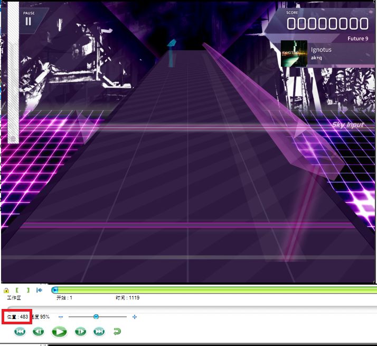The height and width of the screenshot is (346, 377).
Task: Decrease speed with minus button
Action: pos(61,317)
